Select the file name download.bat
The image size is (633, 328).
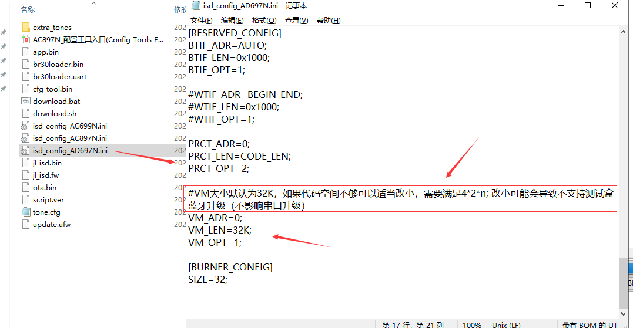[x=56, y=101]
